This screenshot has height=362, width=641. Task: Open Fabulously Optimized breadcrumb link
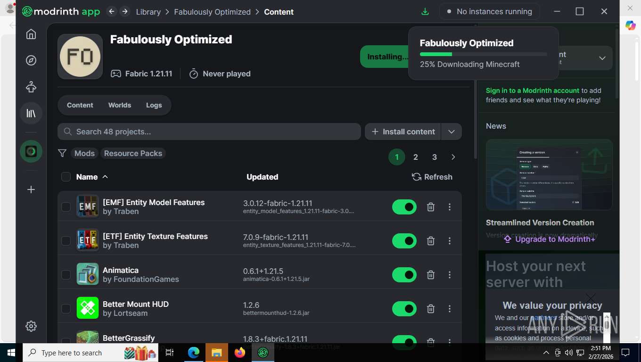213,12
